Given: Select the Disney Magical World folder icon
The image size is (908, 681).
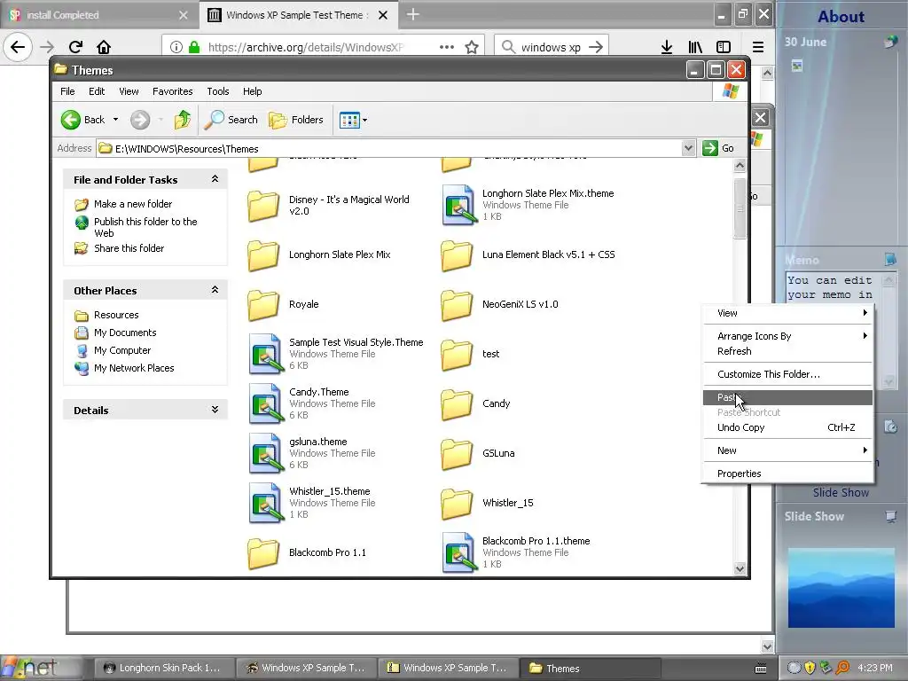Looking at the screenshot, I should [263, 206].
